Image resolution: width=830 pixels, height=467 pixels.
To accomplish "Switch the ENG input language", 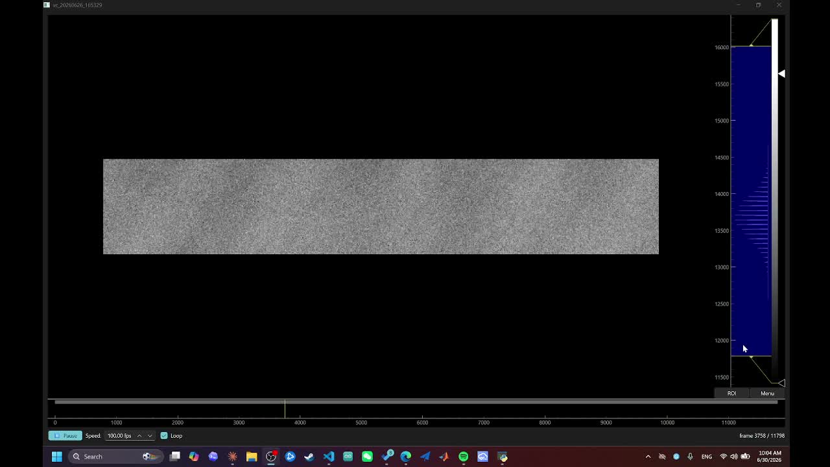I will 707,457.
